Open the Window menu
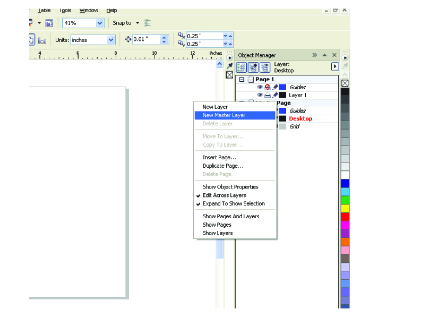The image size is (447, 317). point(89,10)
